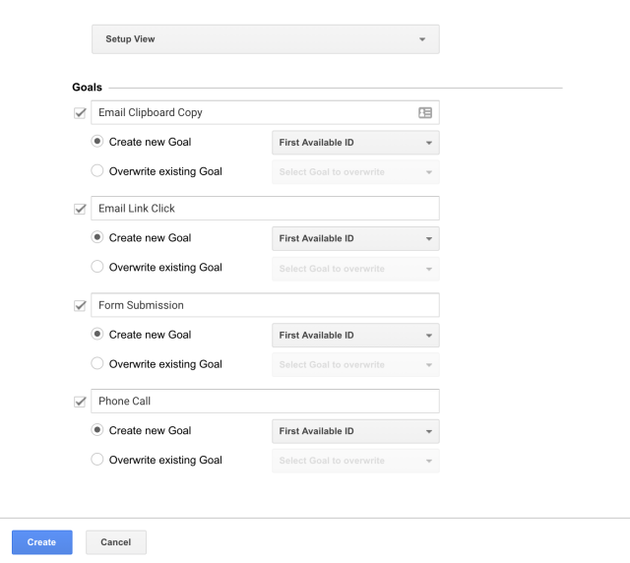Click the Cancel button
Image resolution: width=630 pixels, height=563 pixels.
[116, 542]
